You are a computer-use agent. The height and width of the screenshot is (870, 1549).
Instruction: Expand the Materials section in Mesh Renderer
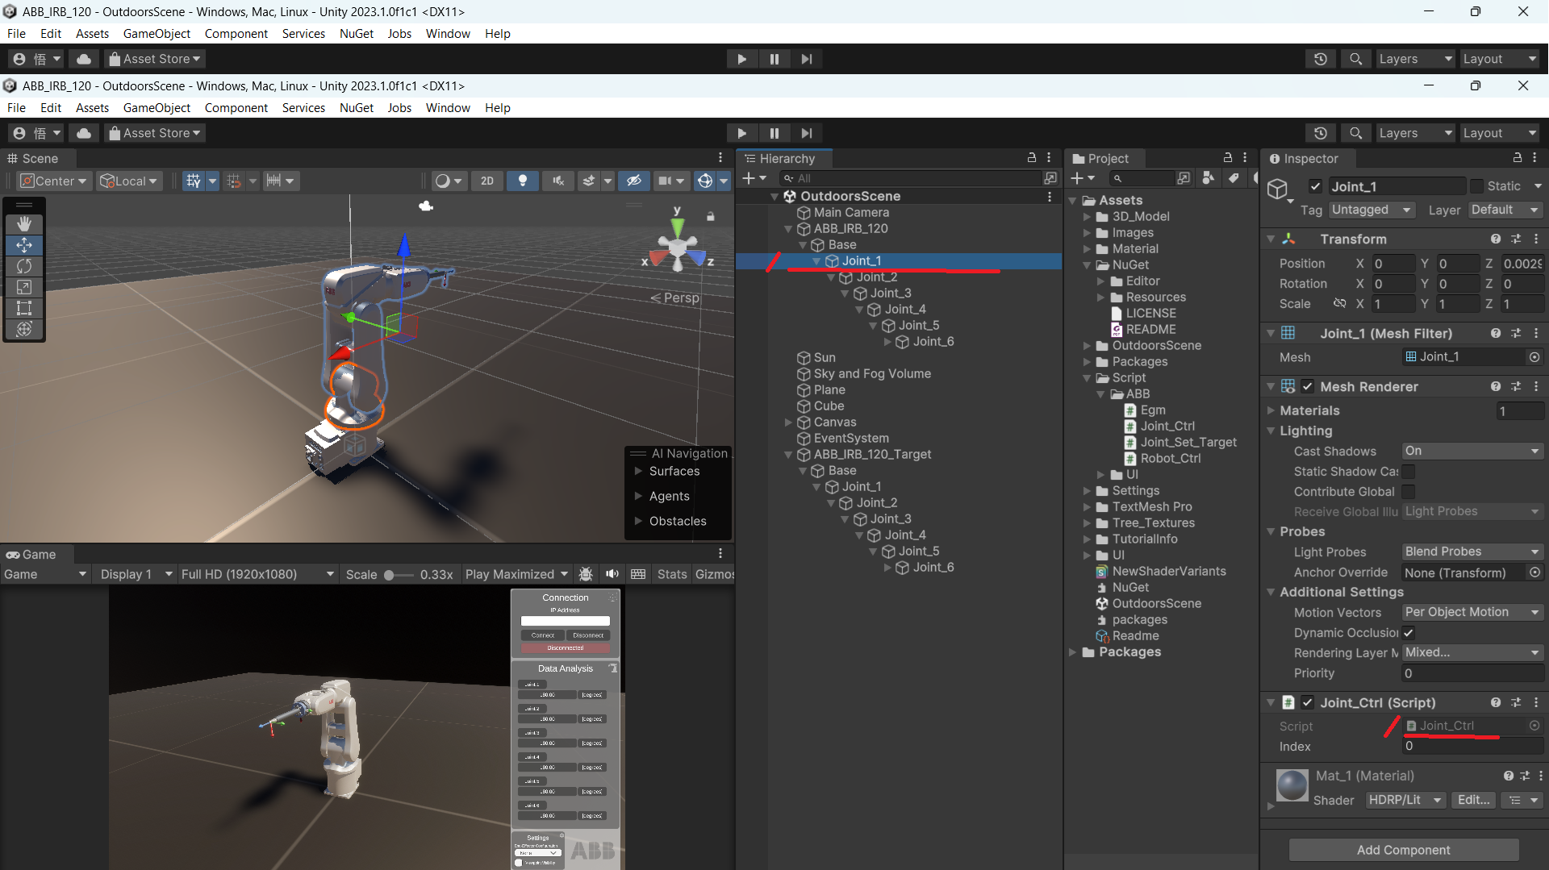1271,410
